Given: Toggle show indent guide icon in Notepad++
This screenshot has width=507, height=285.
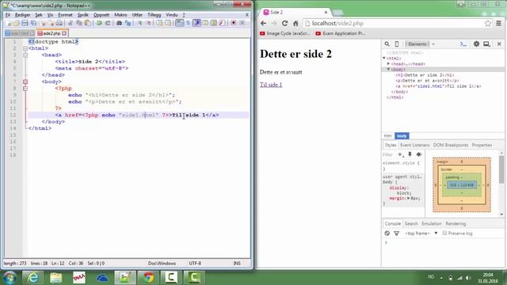Looking at the screenshot, I should [x=196, y=23].
